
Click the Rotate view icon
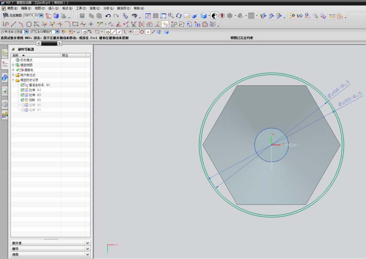point(179,16)
